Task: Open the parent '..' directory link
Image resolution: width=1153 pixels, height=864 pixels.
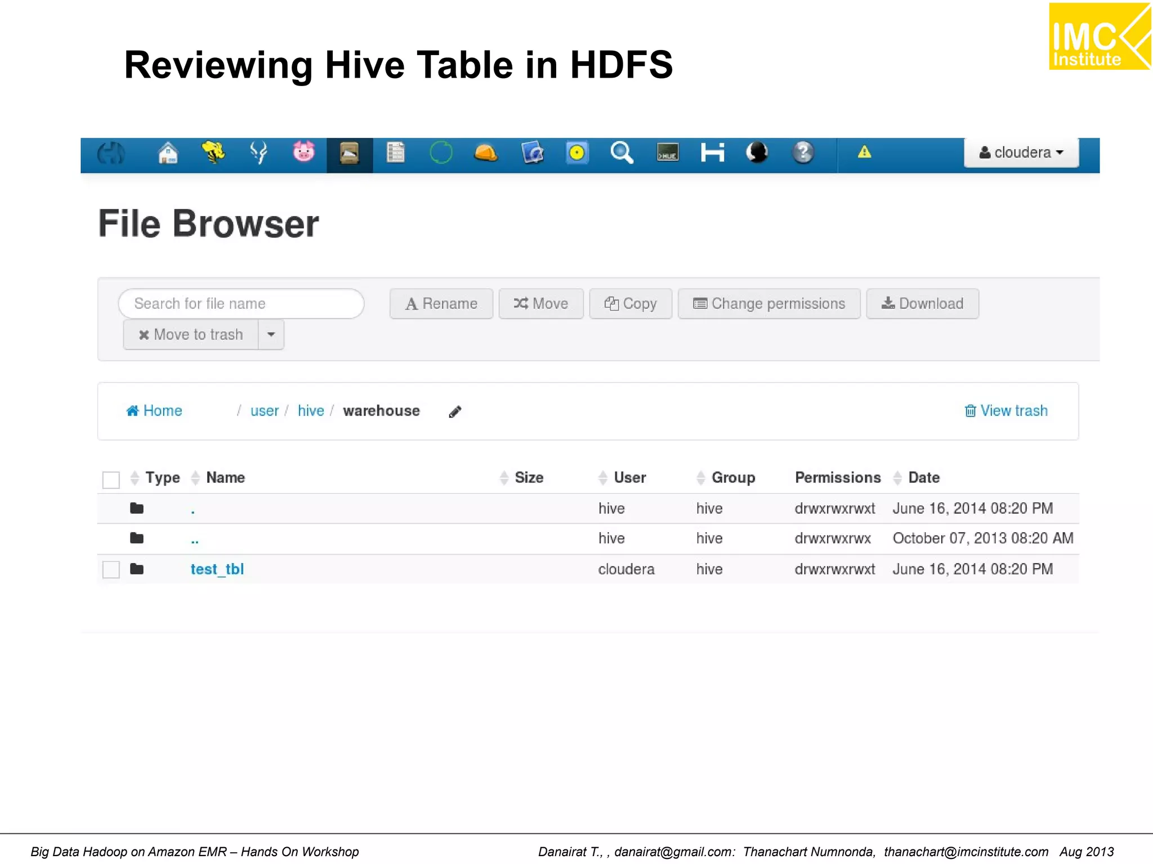Action: point(194,541)
